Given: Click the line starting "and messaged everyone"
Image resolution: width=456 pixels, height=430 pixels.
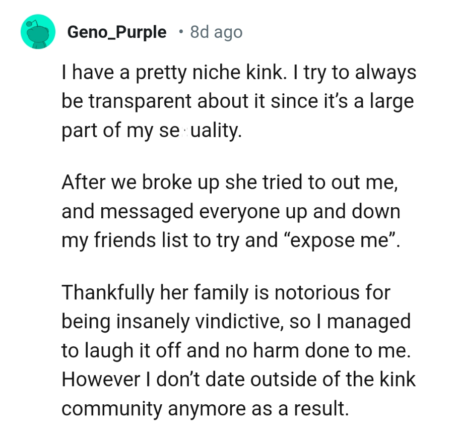Looking at the screenshot, I should coord(231,212).
